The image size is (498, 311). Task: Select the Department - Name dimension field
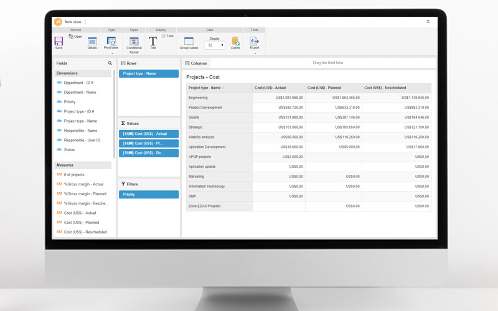click(x=80, y=92)
